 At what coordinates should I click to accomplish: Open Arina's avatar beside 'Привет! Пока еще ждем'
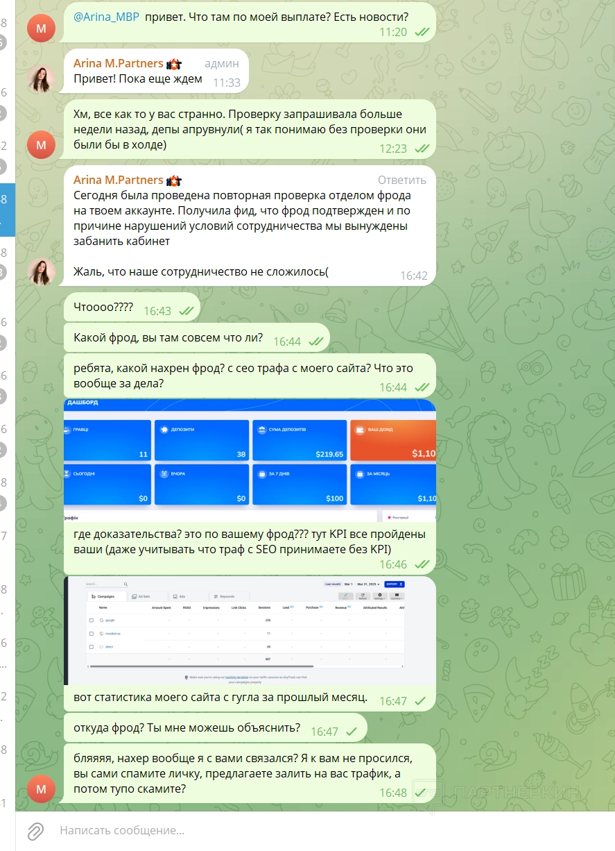[41, 79]
